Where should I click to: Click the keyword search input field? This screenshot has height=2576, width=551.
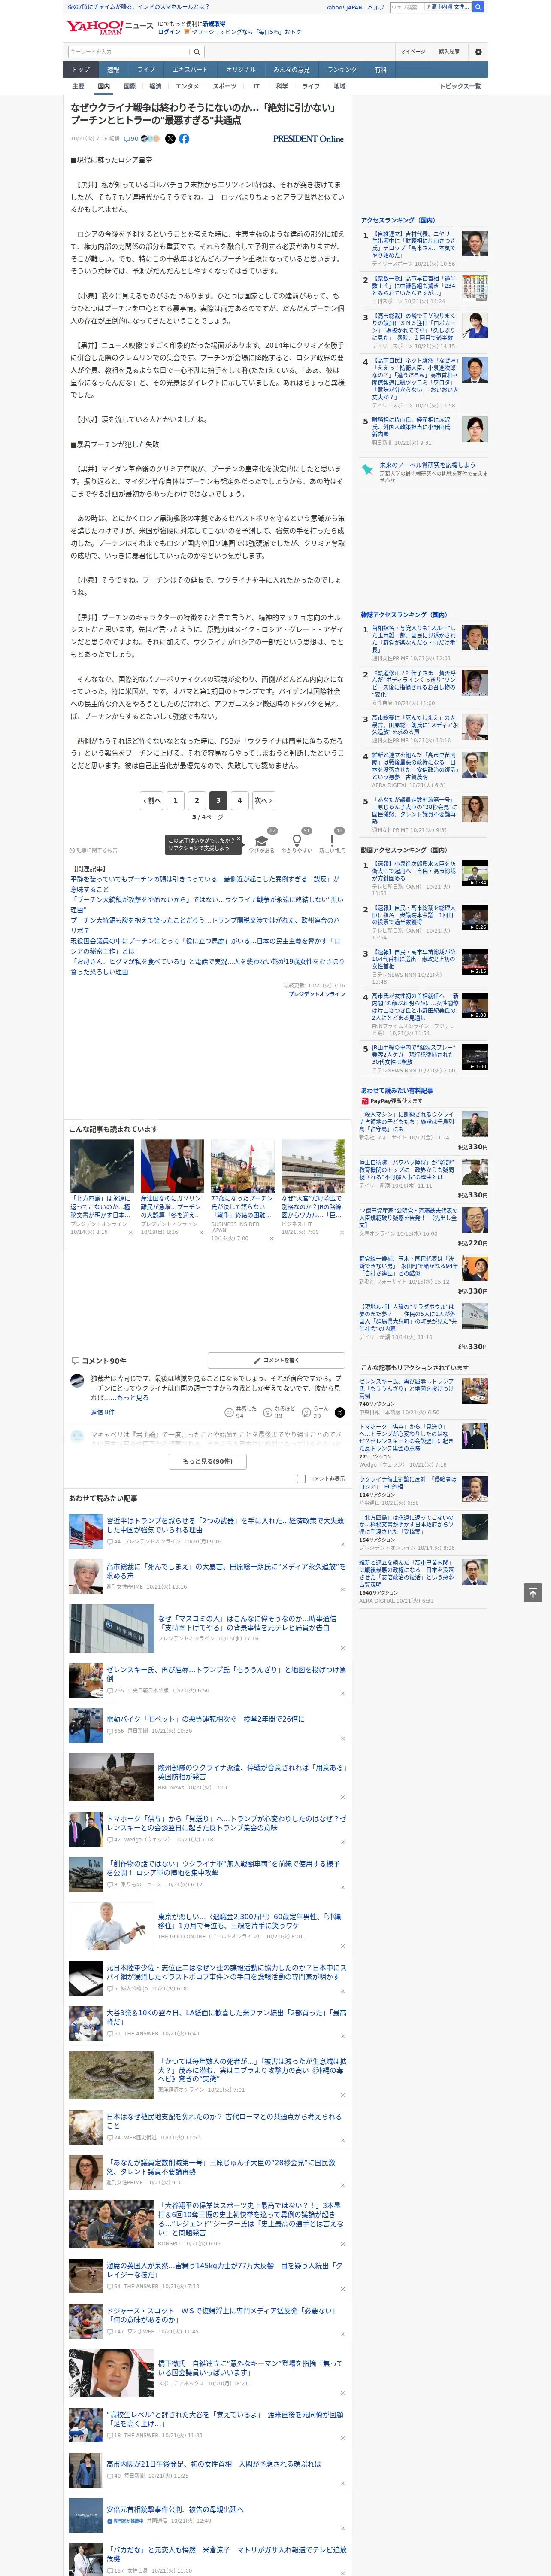(x=128, y=51)
